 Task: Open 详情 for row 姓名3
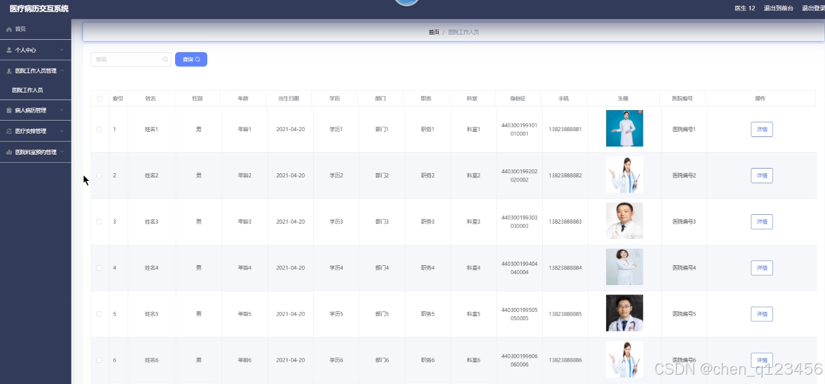[762, 222]
